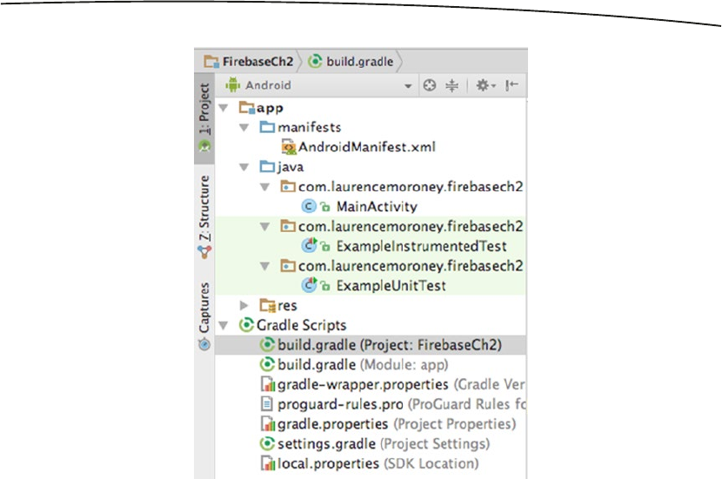Click the Project tab android icon
The height and width of the screenshot is (479, 722).
pos(204,147)
